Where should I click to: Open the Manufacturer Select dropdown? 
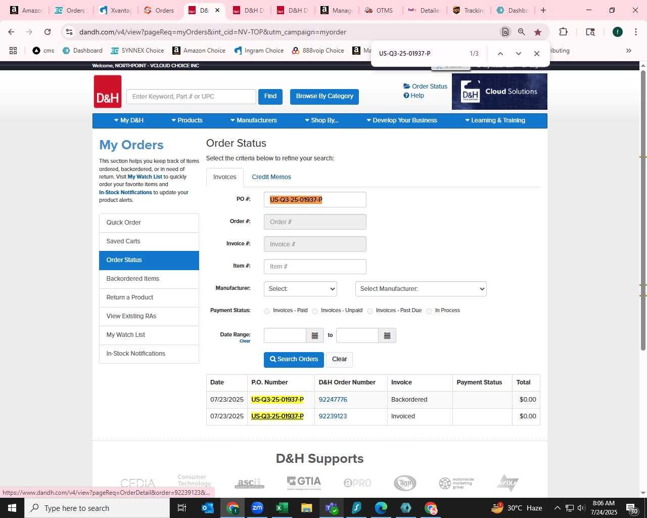[300, 289]
